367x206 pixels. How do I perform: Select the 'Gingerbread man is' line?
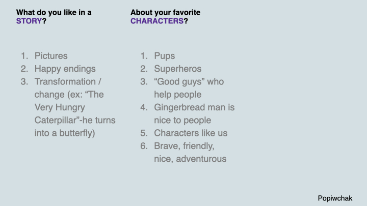pos(194,107)
